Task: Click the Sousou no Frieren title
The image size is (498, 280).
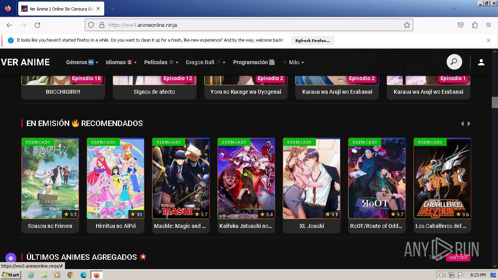Action: tap(50, 226)
